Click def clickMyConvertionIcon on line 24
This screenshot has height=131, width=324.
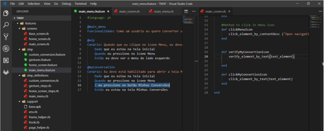[244, 74]
